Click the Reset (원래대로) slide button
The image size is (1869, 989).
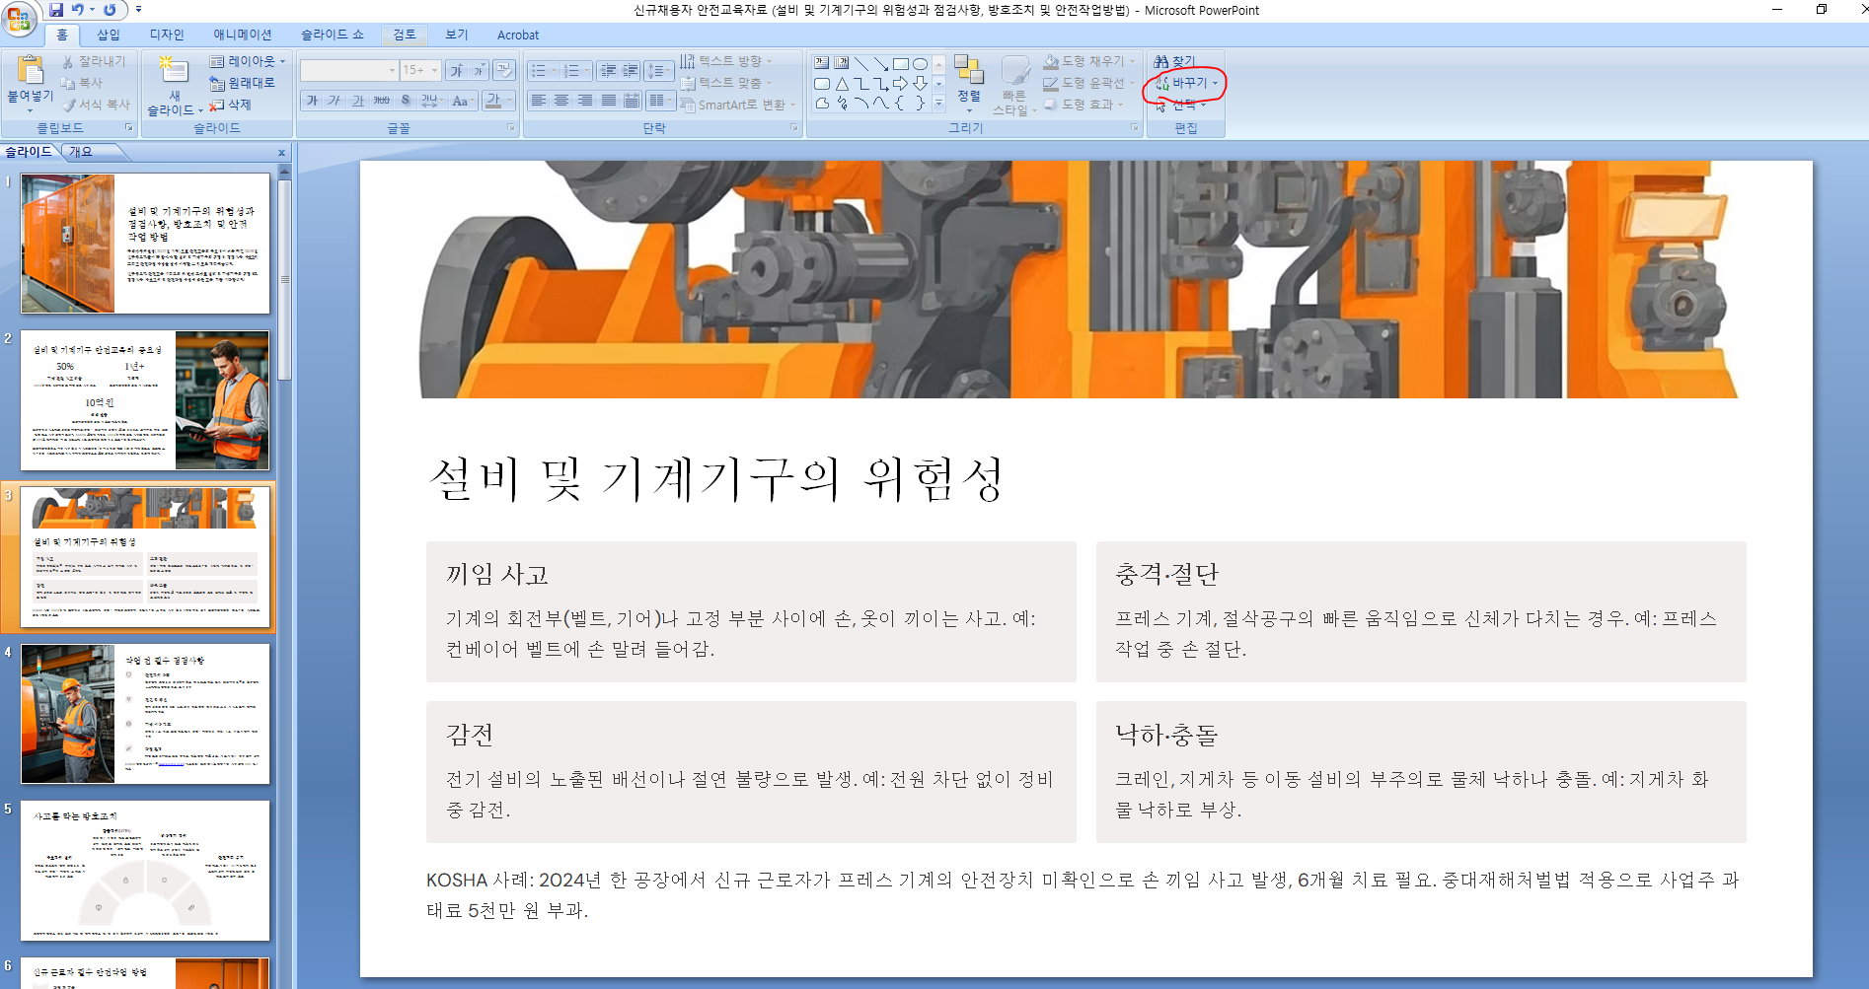242,83
